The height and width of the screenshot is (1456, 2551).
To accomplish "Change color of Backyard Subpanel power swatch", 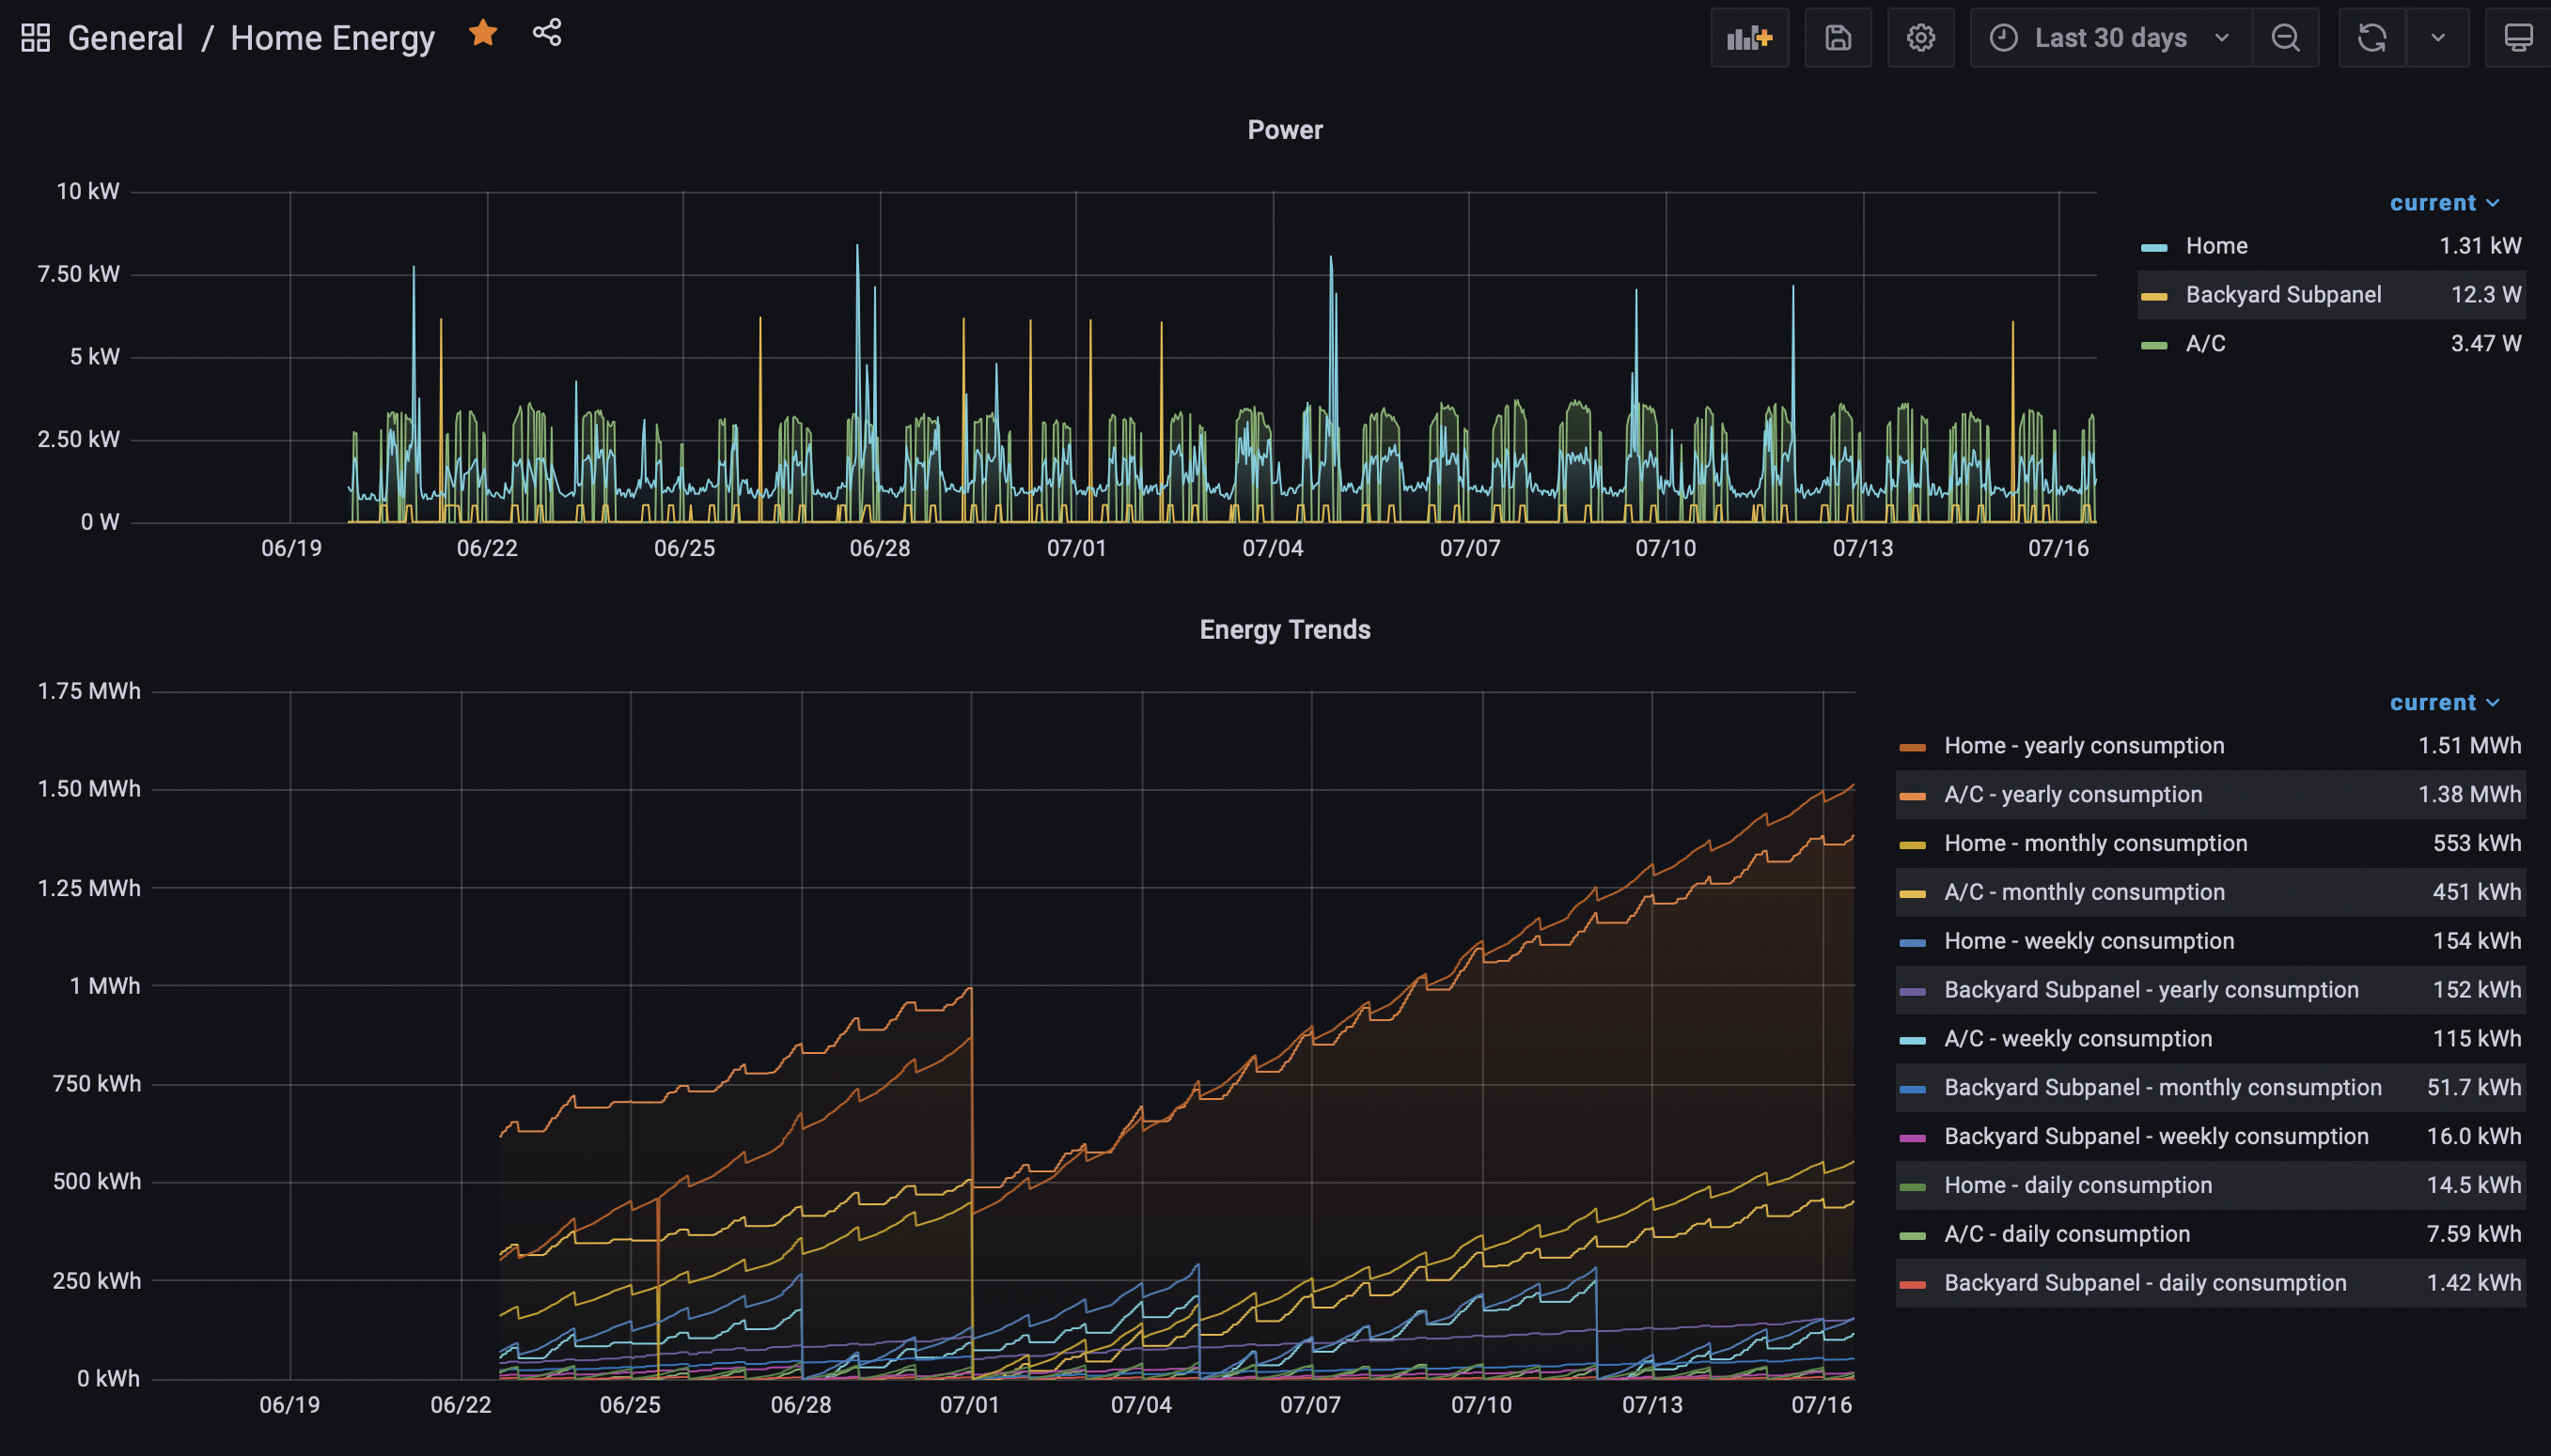I will click(x=2153, y=296).
